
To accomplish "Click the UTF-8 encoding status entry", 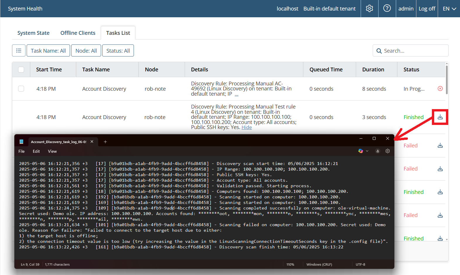I will [x=360, y=264].
